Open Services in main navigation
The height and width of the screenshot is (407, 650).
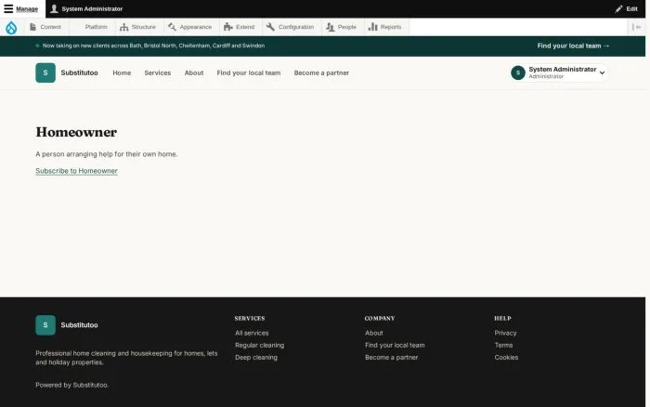pyautogui.click(x=158, y=73)
